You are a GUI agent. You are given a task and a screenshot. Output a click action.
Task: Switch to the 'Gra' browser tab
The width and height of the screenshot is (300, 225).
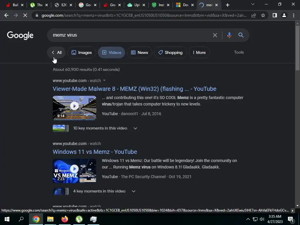[110, 5]
